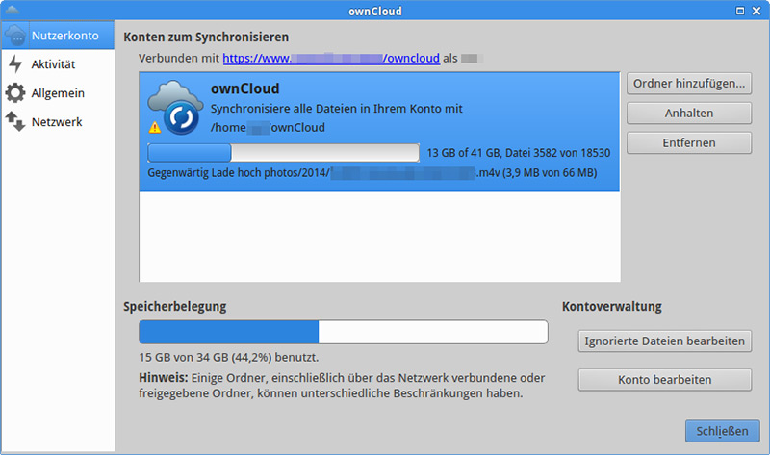
Task: Click the ownCloud sync cloud icon
Action: pyautogui.click(x=176, y=108)
